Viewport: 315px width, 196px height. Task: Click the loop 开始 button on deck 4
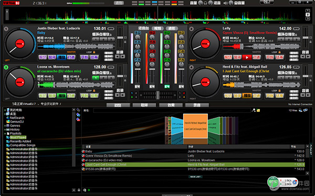270,96
